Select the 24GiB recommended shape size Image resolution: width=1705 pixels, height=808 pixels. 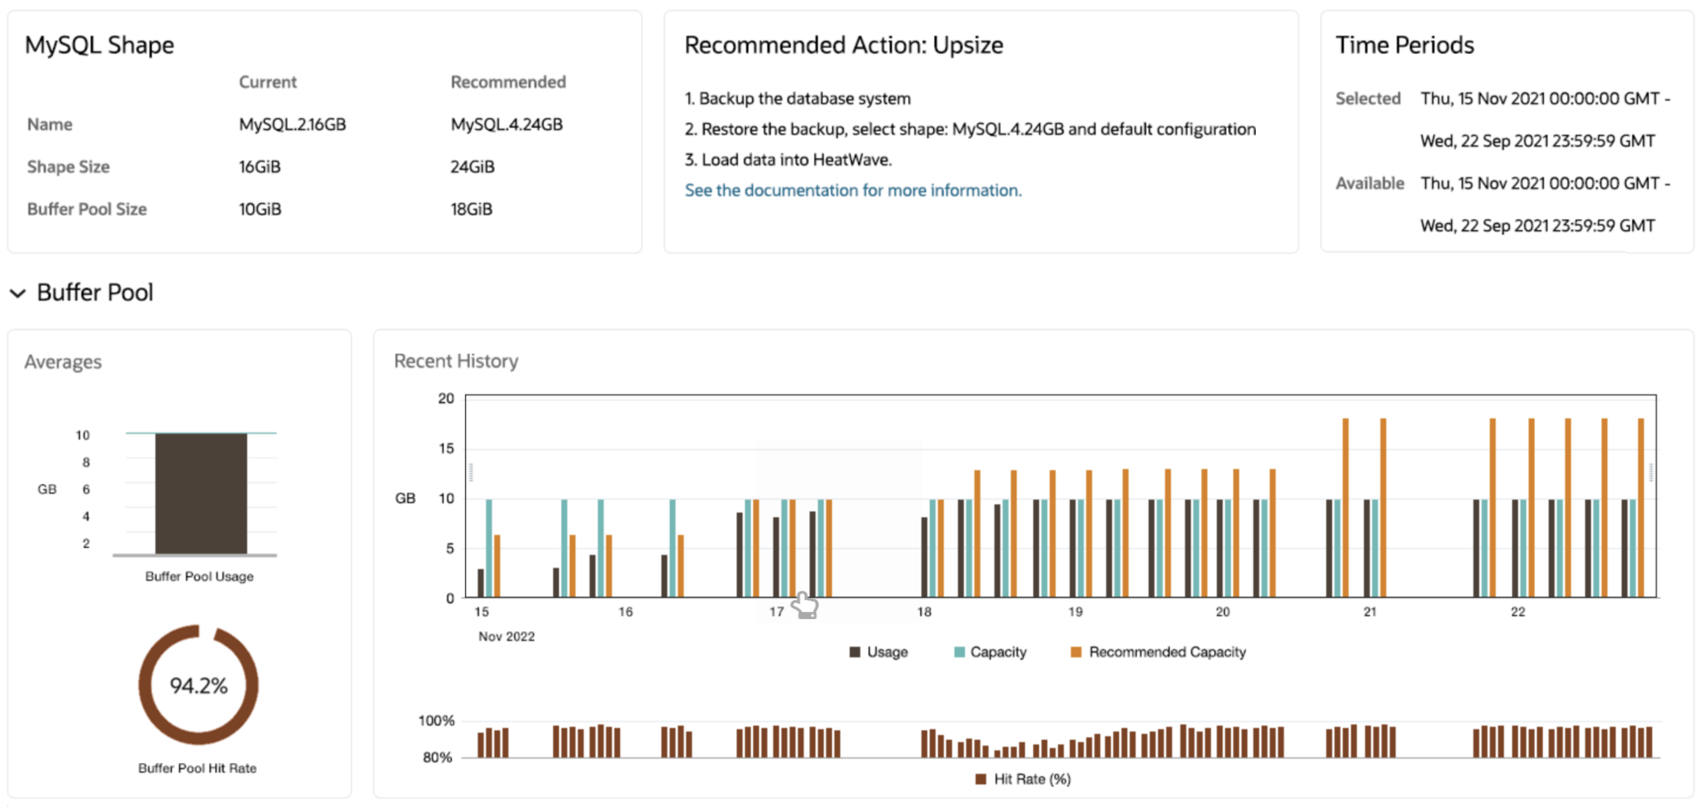pos(472,167)
